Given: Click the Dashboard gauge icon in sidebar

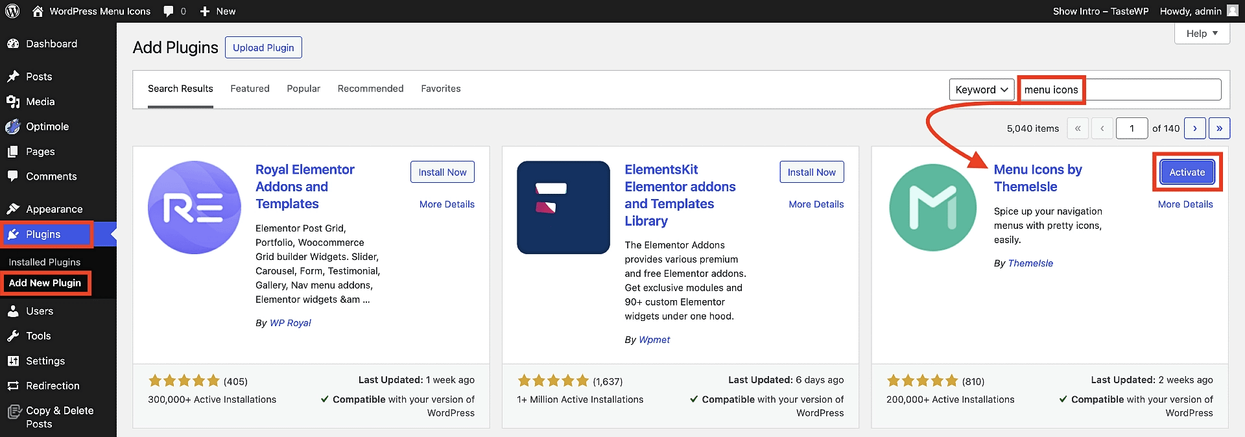Looking at the screenshot, I should (13, 43).
